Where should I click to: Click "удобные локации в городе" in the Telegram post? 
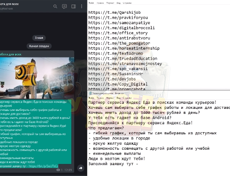coord(19,142)
